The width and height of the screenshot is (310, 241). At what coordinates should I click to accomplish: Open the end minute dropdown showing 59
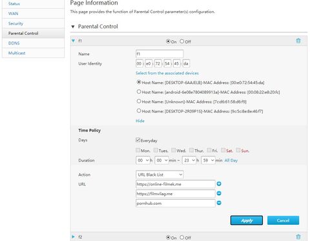pos(208,160)
